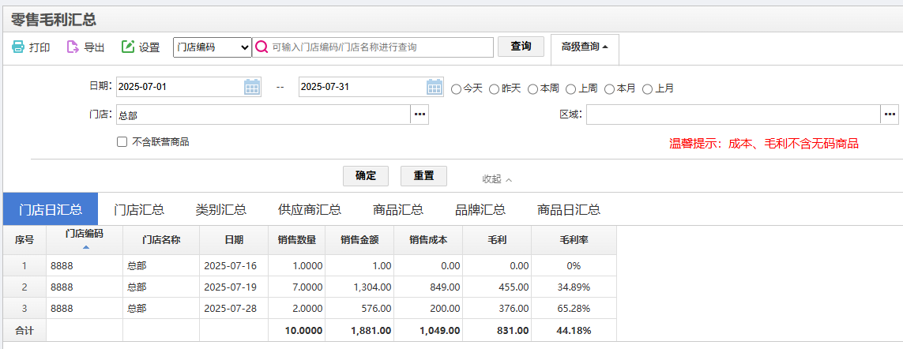Viewport: 903px width, 349px height.
Task: Click the 打印 toolbar label
Action: pos(40,48)
